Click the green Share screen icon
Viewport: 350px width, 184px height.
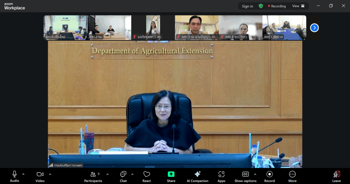[171, 174]
